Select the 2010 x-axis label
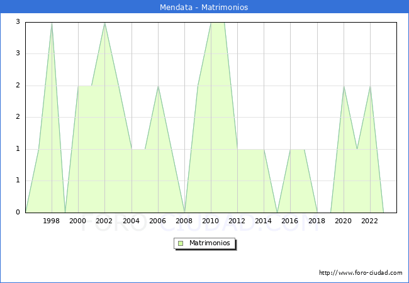409x283 pixels. click(211, 221)
